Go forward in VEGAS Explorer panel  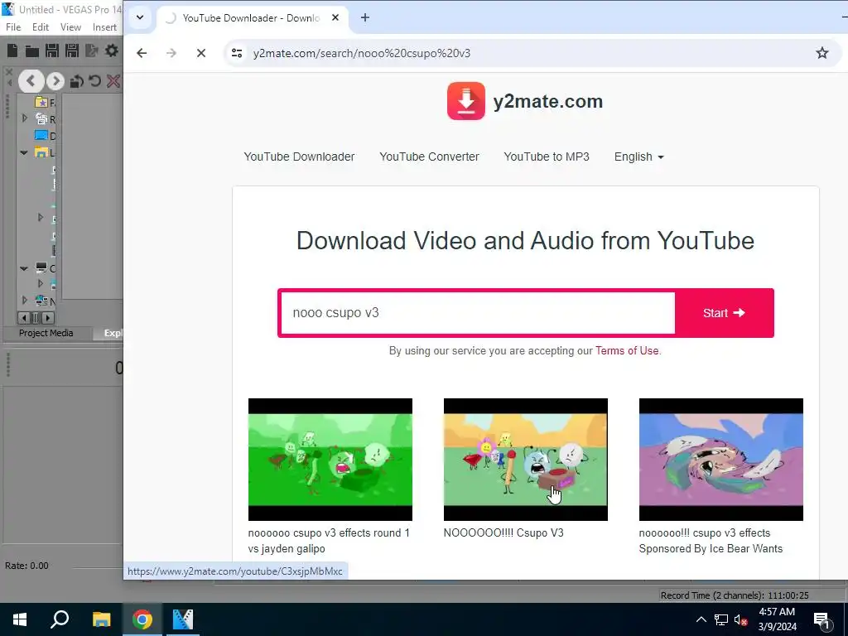pos(55,81)
